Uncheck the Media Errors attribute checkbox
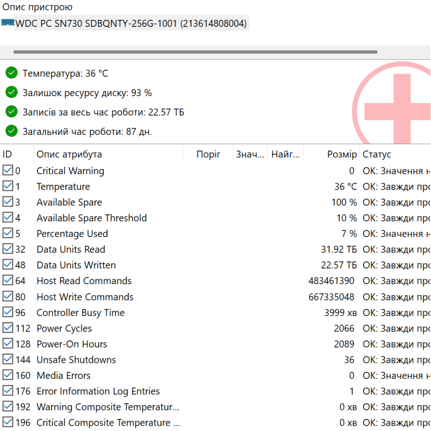 click(8, 375)
